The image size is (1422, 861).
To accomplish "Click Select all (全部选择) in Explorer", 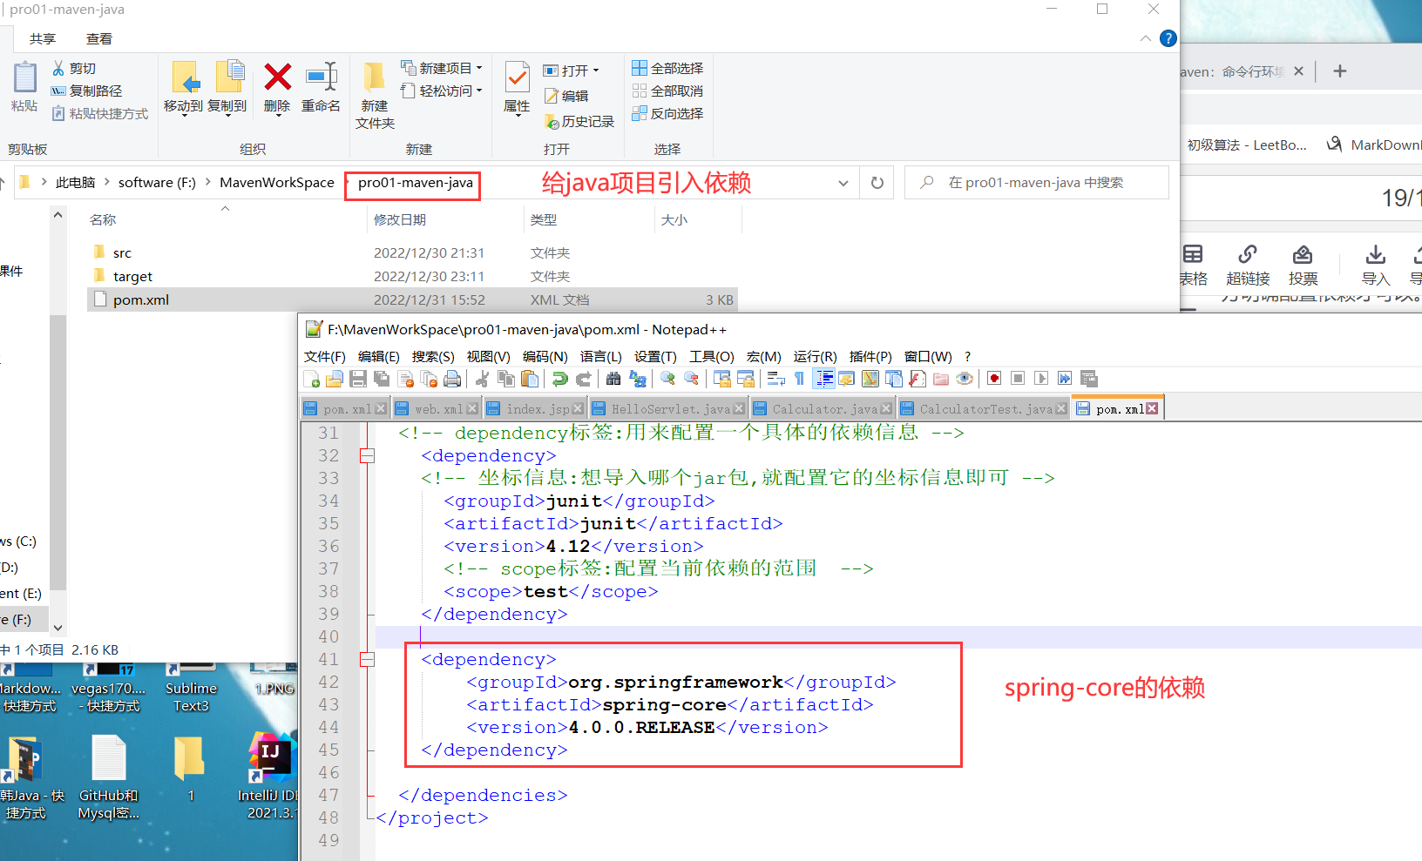I will pyautogui.click(x=667, y=68).
